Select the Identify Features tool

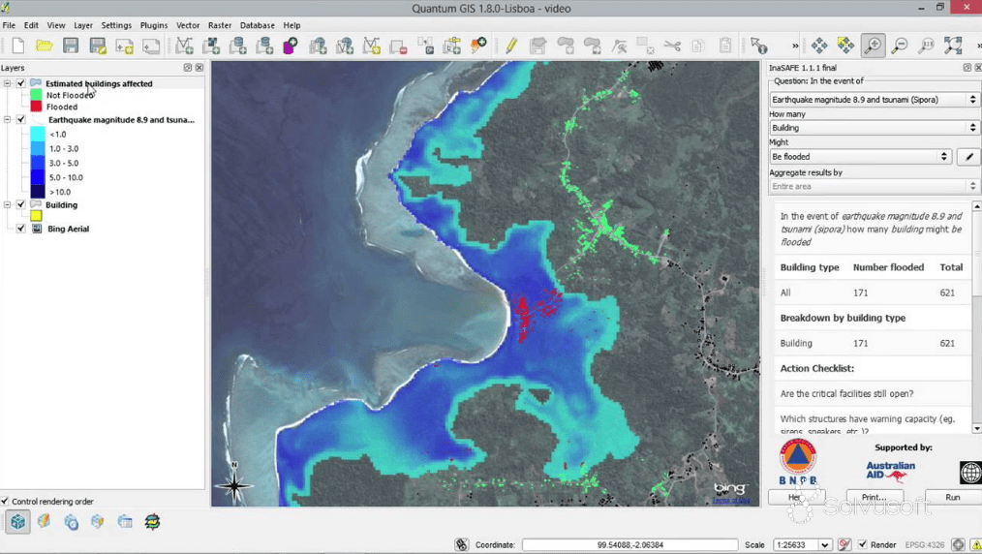(759, 46)
